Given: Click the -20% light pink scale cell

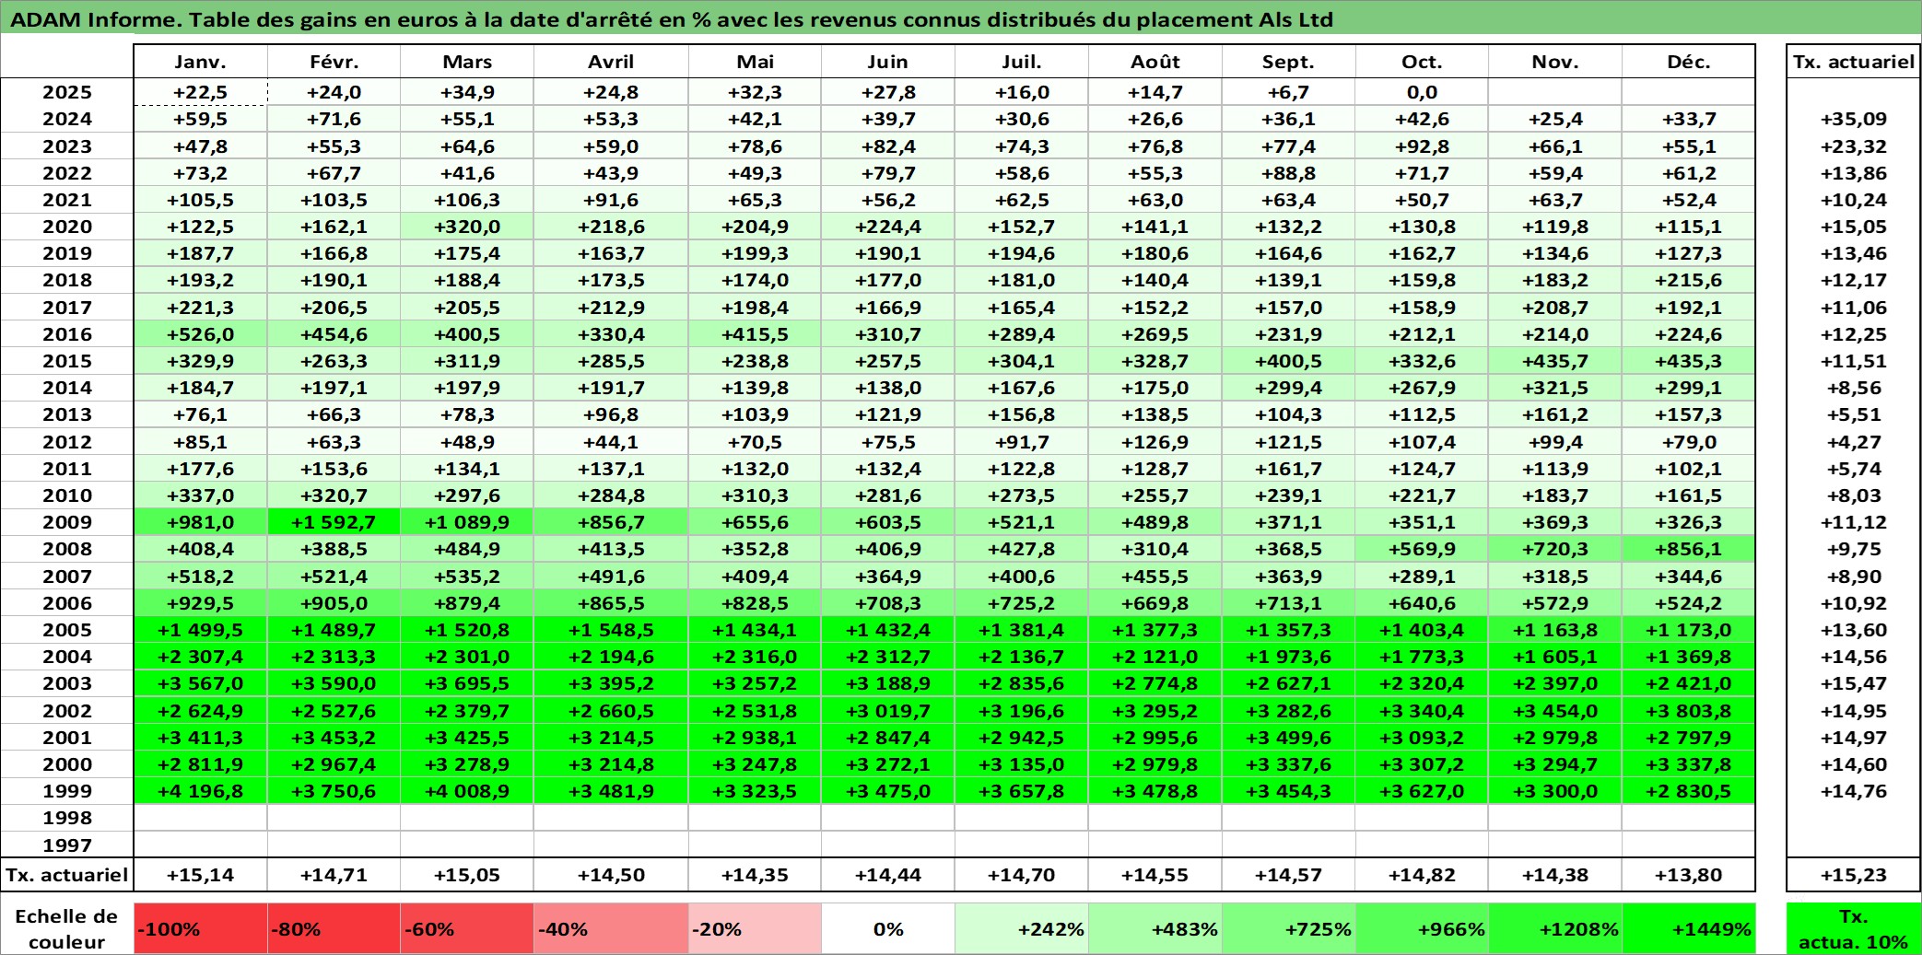Looking at the screenshot, I should click(x=755, y=928).
